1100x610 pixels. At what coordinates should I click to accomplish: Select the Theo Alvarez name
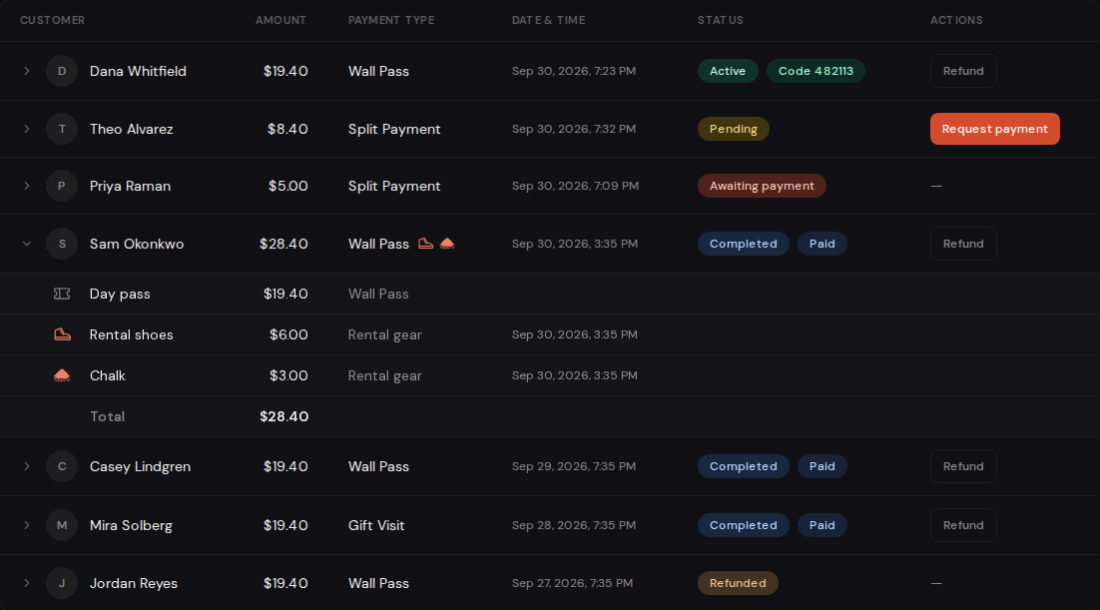(131, 129)
